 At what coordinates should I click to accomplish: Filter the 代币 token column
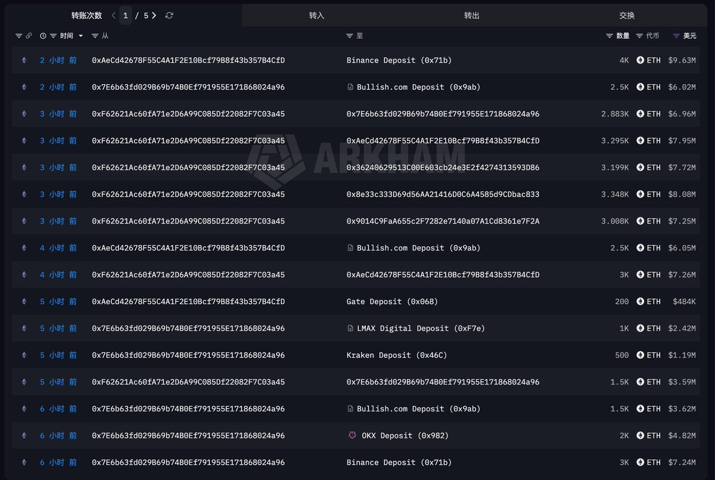(x=639, y=36)
